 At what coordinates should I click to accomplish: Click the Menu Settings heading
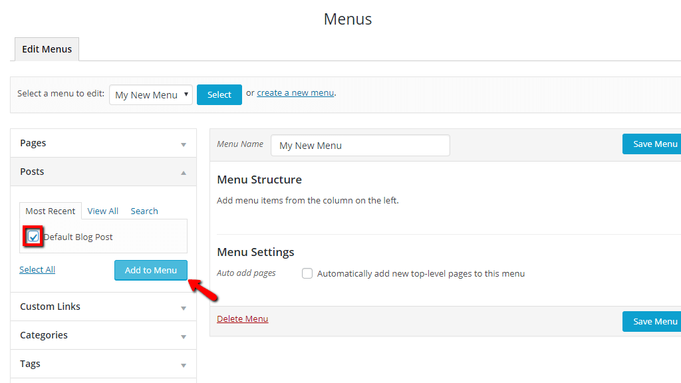tap(255, 252)
